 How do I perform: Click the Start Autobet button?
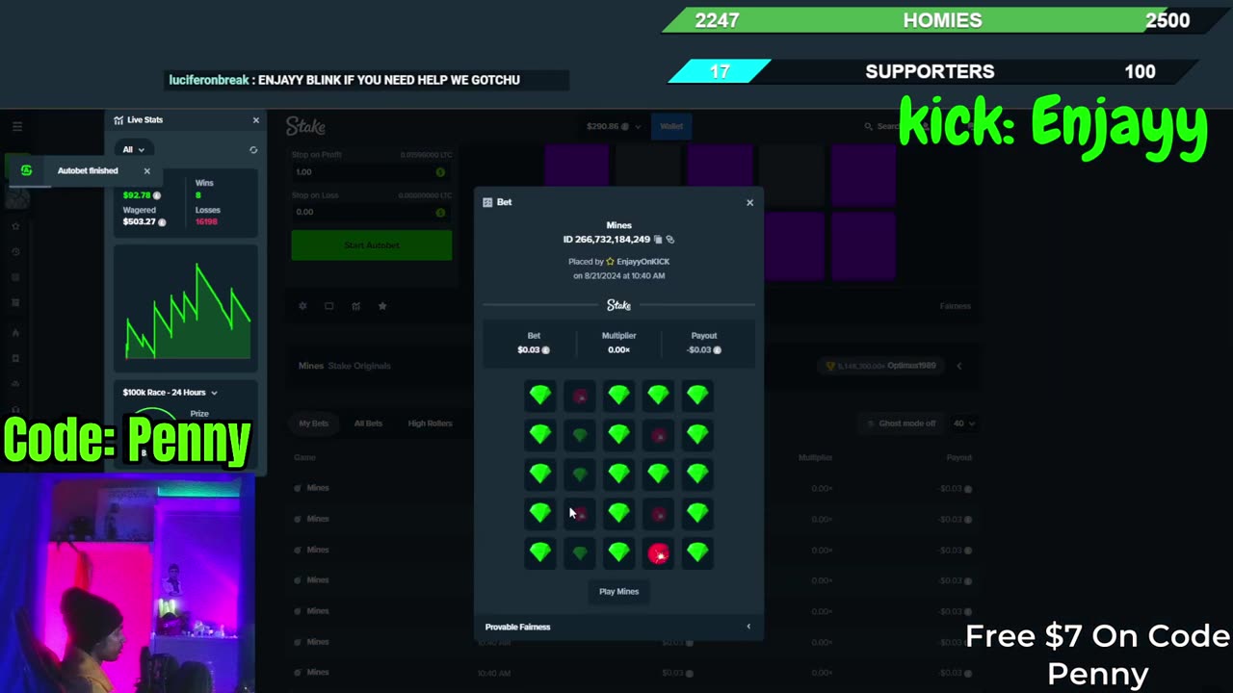371,245
